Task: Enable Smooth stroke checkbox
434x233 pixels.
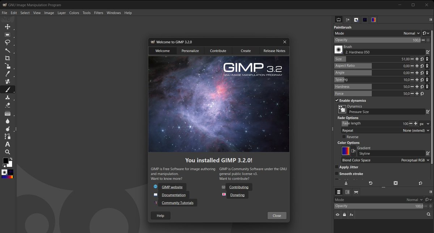Action: 337,174
